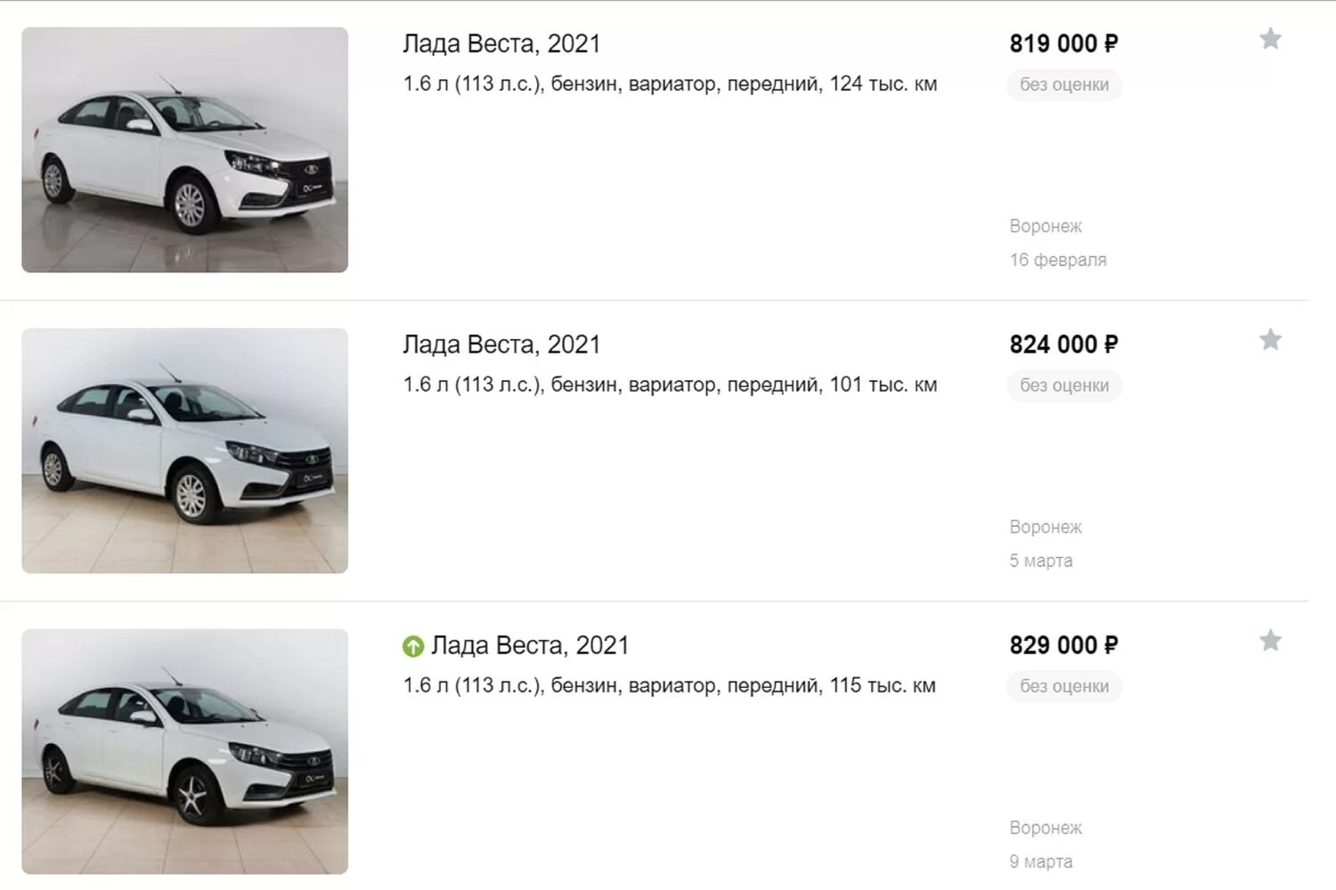
Task: Click the specs line with 101 тыс. км
Action: coord(670,385)
